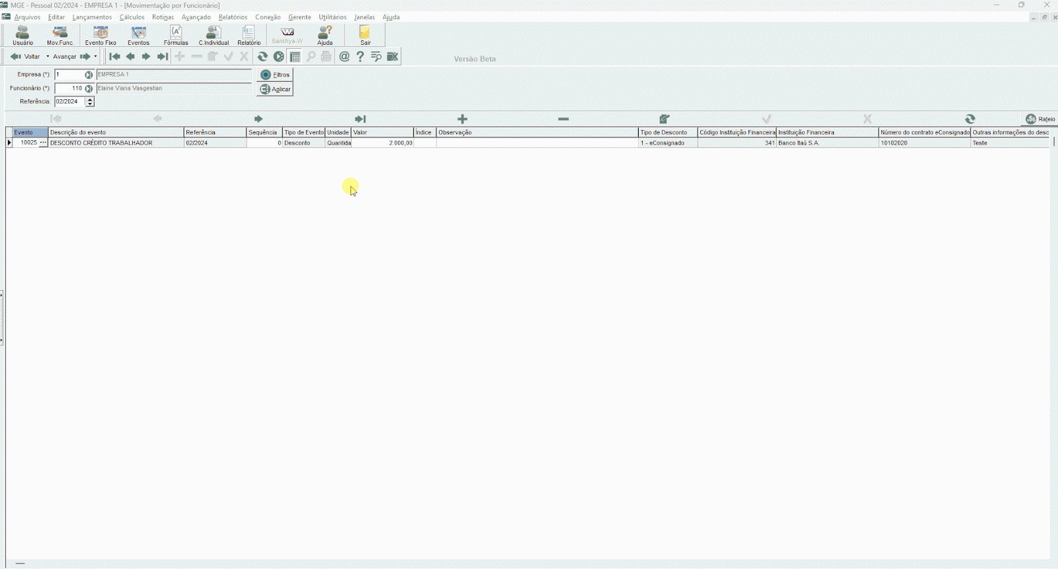Click the round clock icon beside refresh

279,57
